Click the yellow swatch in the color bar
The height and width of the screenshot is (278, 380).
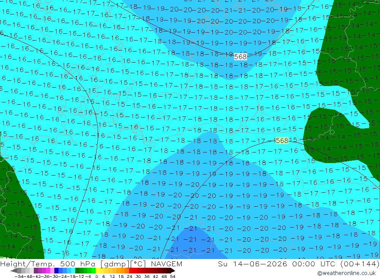98,270
